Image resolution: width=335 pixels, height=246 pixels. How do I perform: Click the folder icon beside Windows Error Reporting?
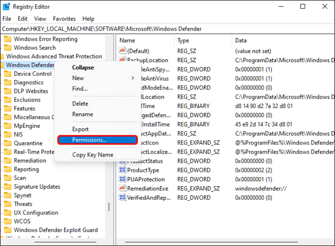pyautogui.click(x=8, y=39)
